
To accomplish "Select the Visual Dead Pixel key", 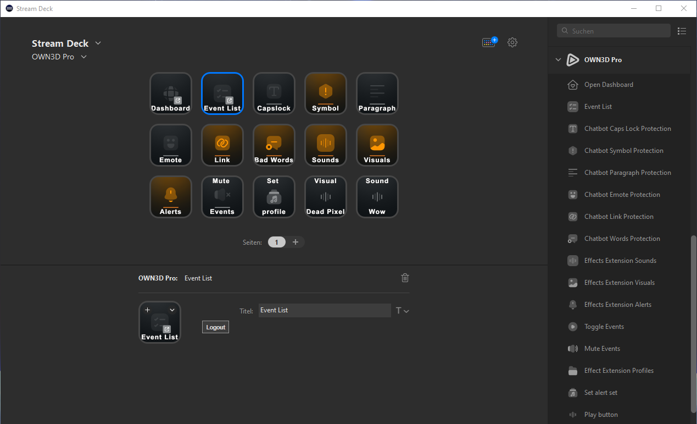I will pyautogui.click(x=325, y=196).
